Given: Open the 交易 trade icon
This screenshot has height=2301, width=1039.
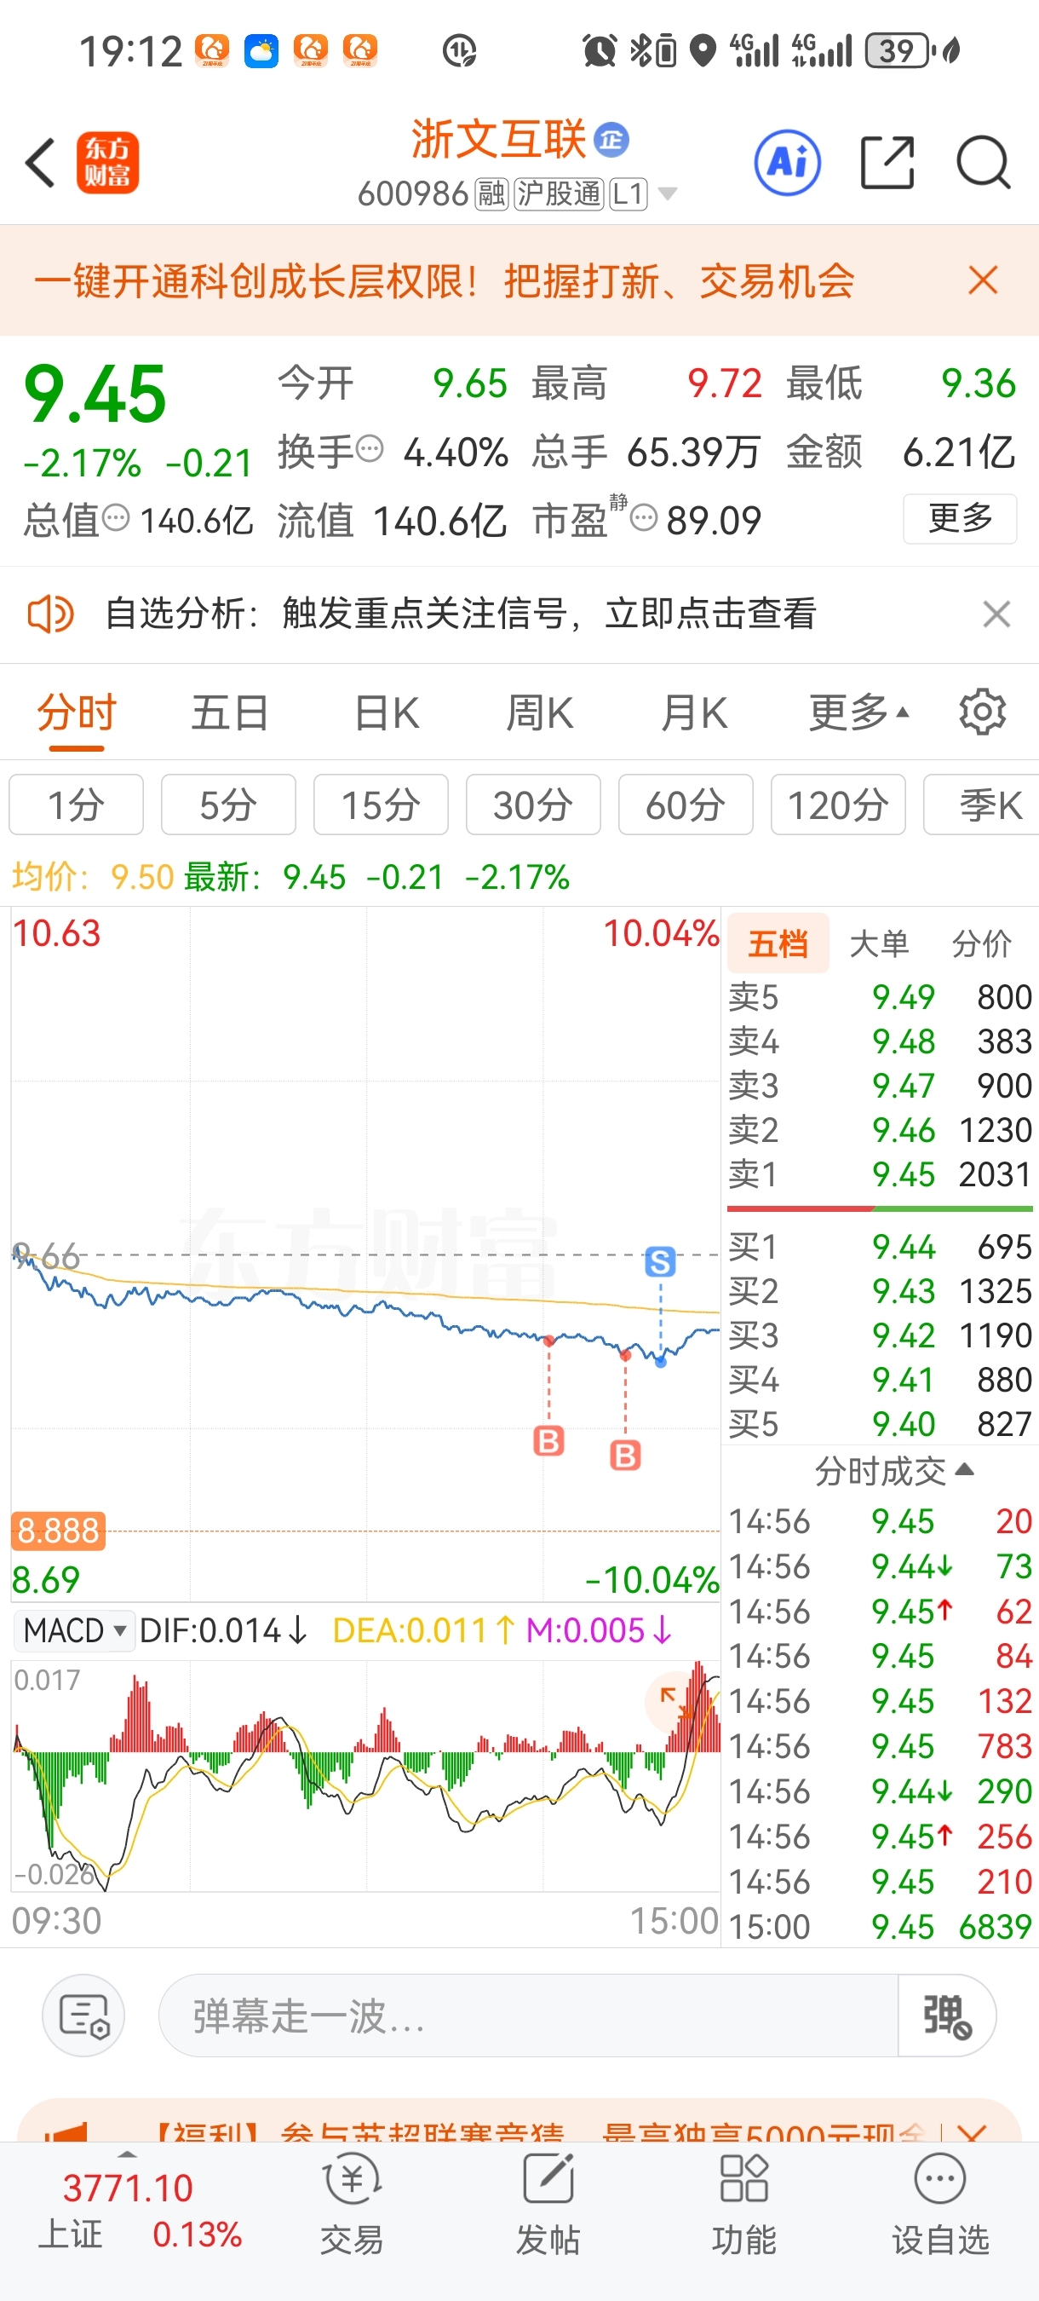Looking at the screenshot, I should coord(352,2205).
